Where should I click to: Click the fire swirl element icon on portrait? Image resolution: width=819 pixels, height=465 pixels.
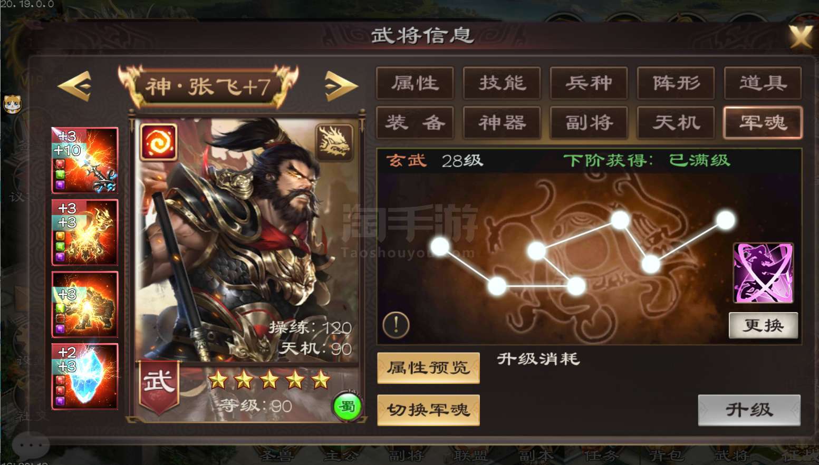pos(159,142)
